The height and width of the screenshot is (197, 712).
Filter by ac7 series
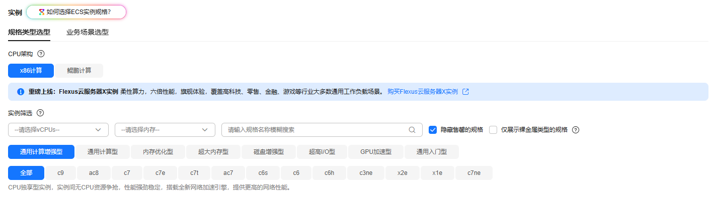(x=228, y=173)
